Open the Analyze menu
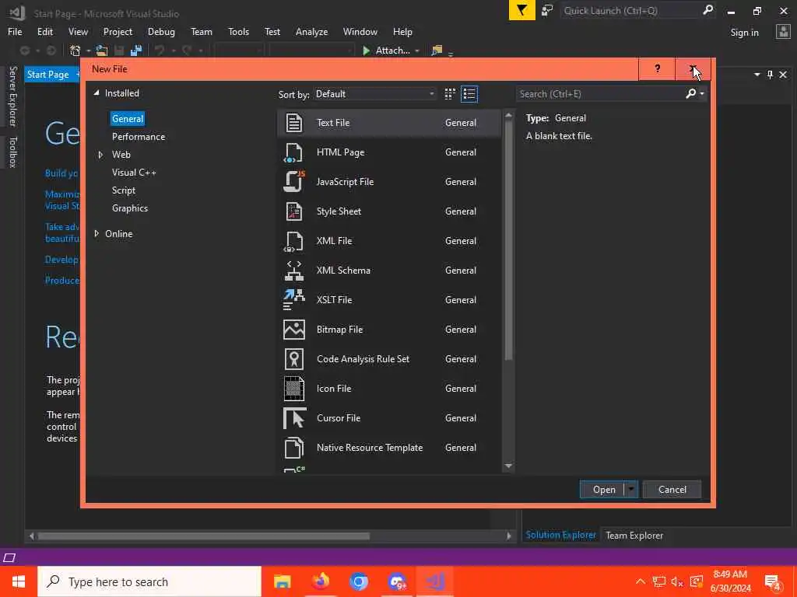The image size is (797, 597). point(311,31)
